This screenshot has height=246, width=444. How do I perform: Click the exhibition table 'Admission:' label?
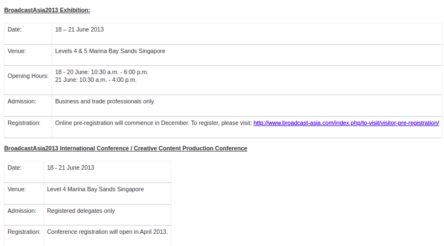pyautogui.click(x=22, y=101)
